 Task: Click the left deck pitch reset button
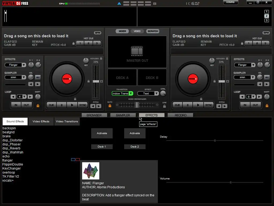point(101,81)
